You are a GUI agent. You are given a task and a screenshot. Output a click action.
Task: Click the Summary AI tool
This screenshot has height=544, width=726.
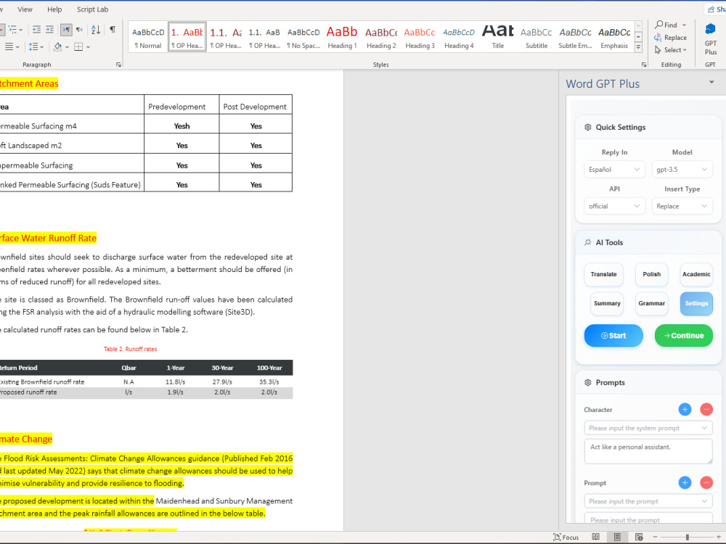[x=607, y=303]
